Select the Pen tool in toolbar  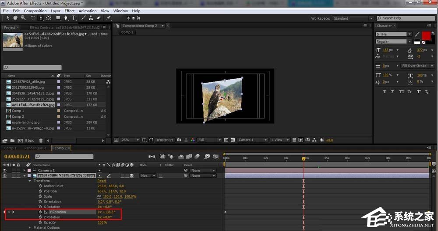point(66,18)
